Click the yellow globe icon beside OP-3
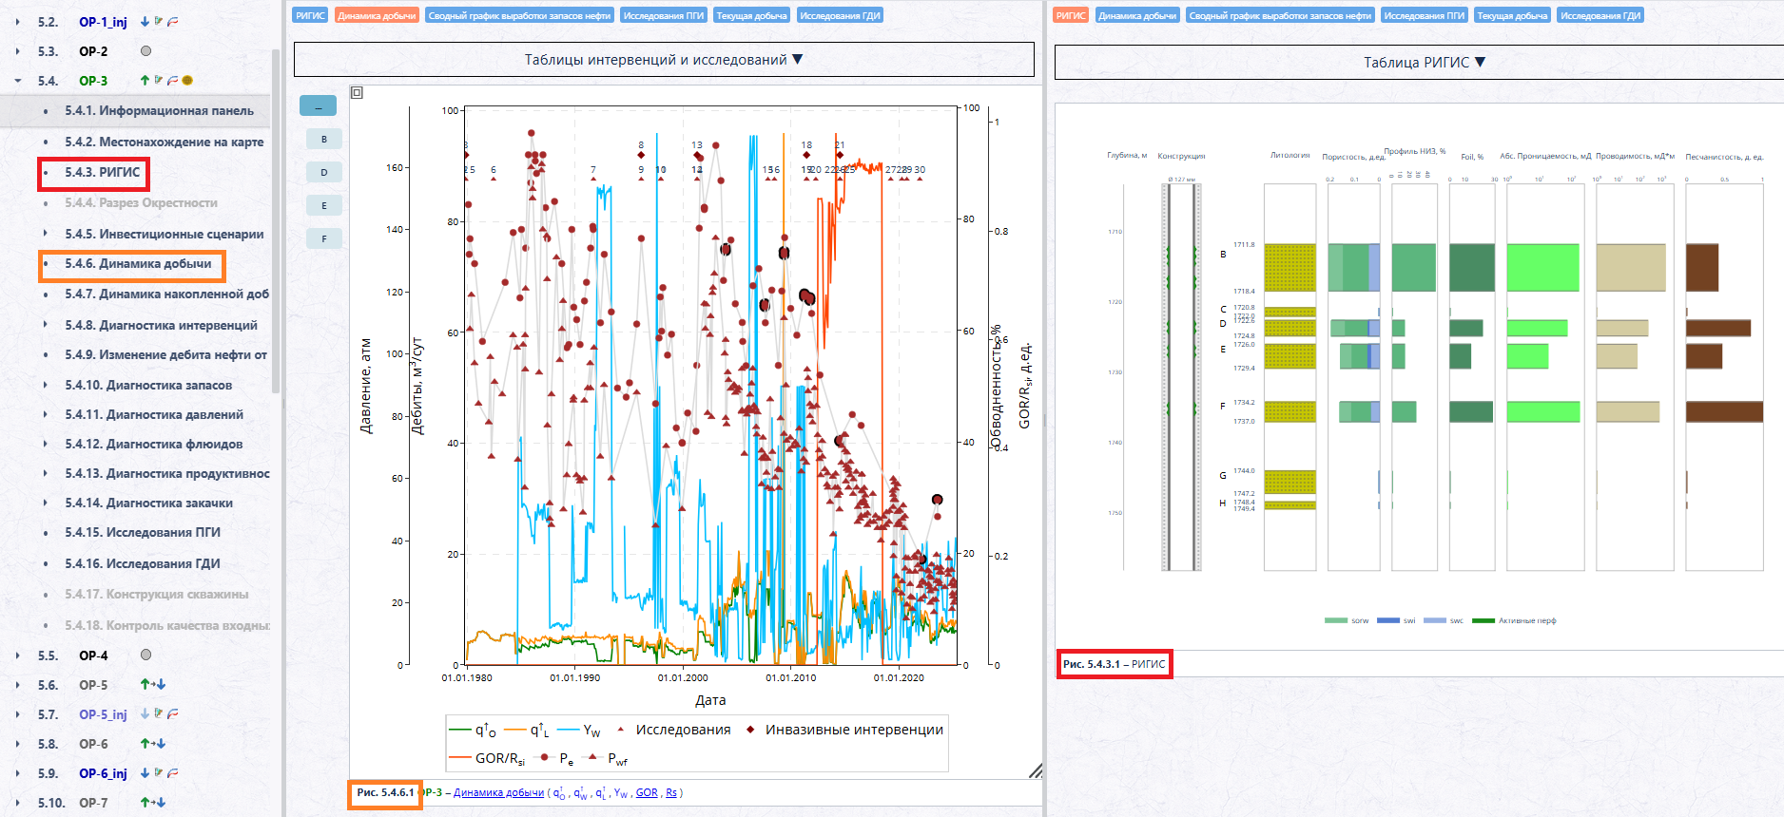1784x817 pixels. (x=187, y=81)
